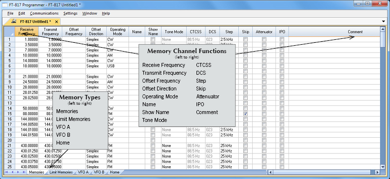Click the vertical scrollbar up arrow
The image size is (390, 179).
[x=383, y=30]
